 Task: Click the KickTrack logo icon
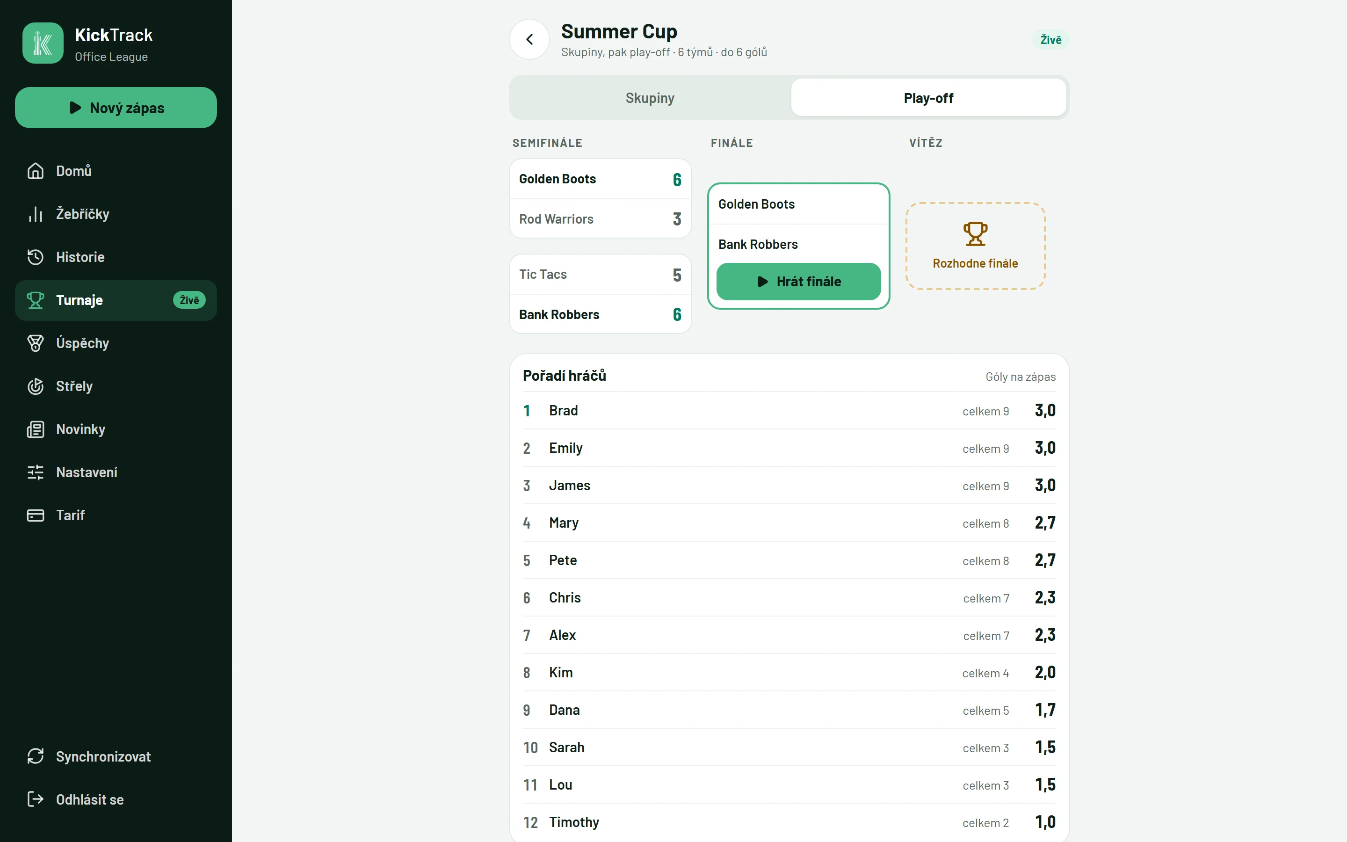[43, 43]
